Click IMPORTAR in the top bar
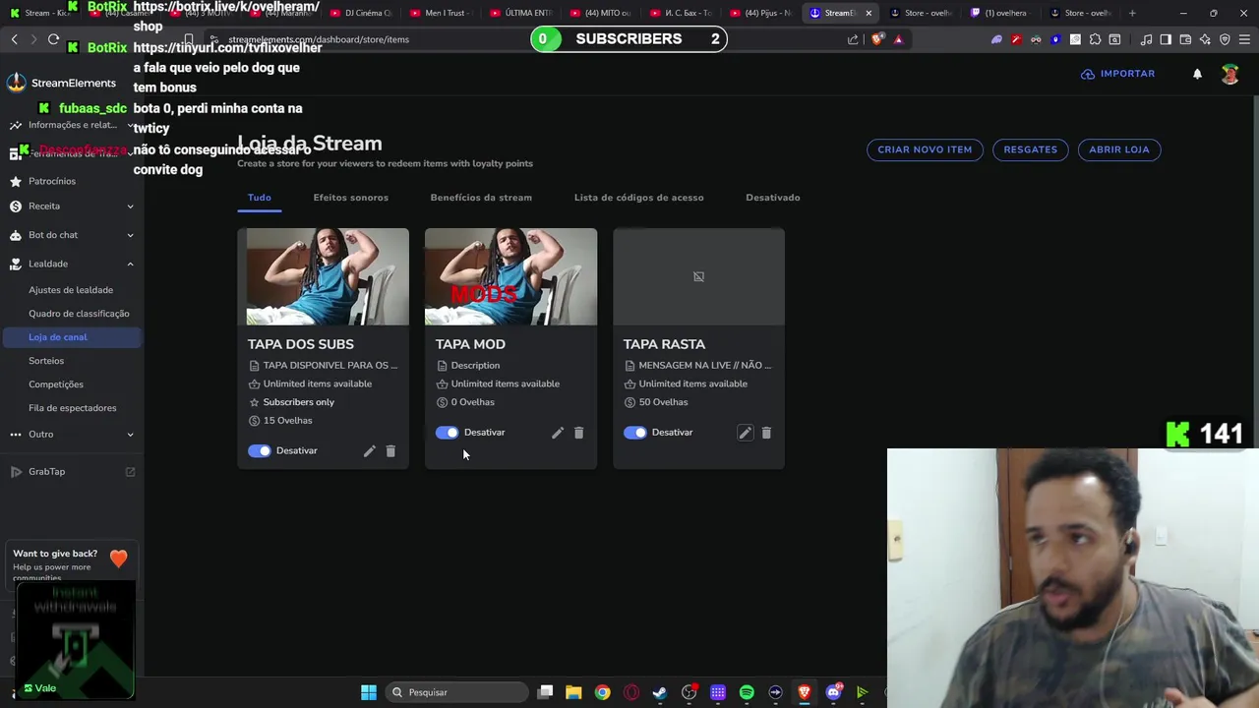 pyautogui.click(x=1117, y=74)
